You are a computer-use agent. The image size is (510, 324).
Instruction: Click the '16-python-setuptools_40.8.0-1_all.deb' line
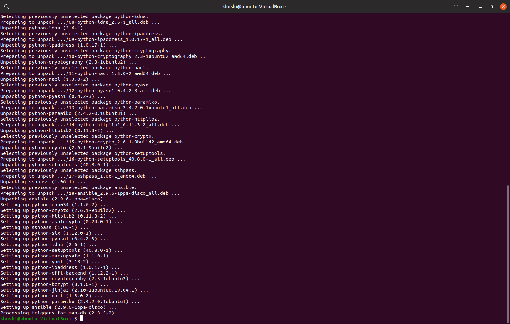pyautogui.click(x=93, y=159)
